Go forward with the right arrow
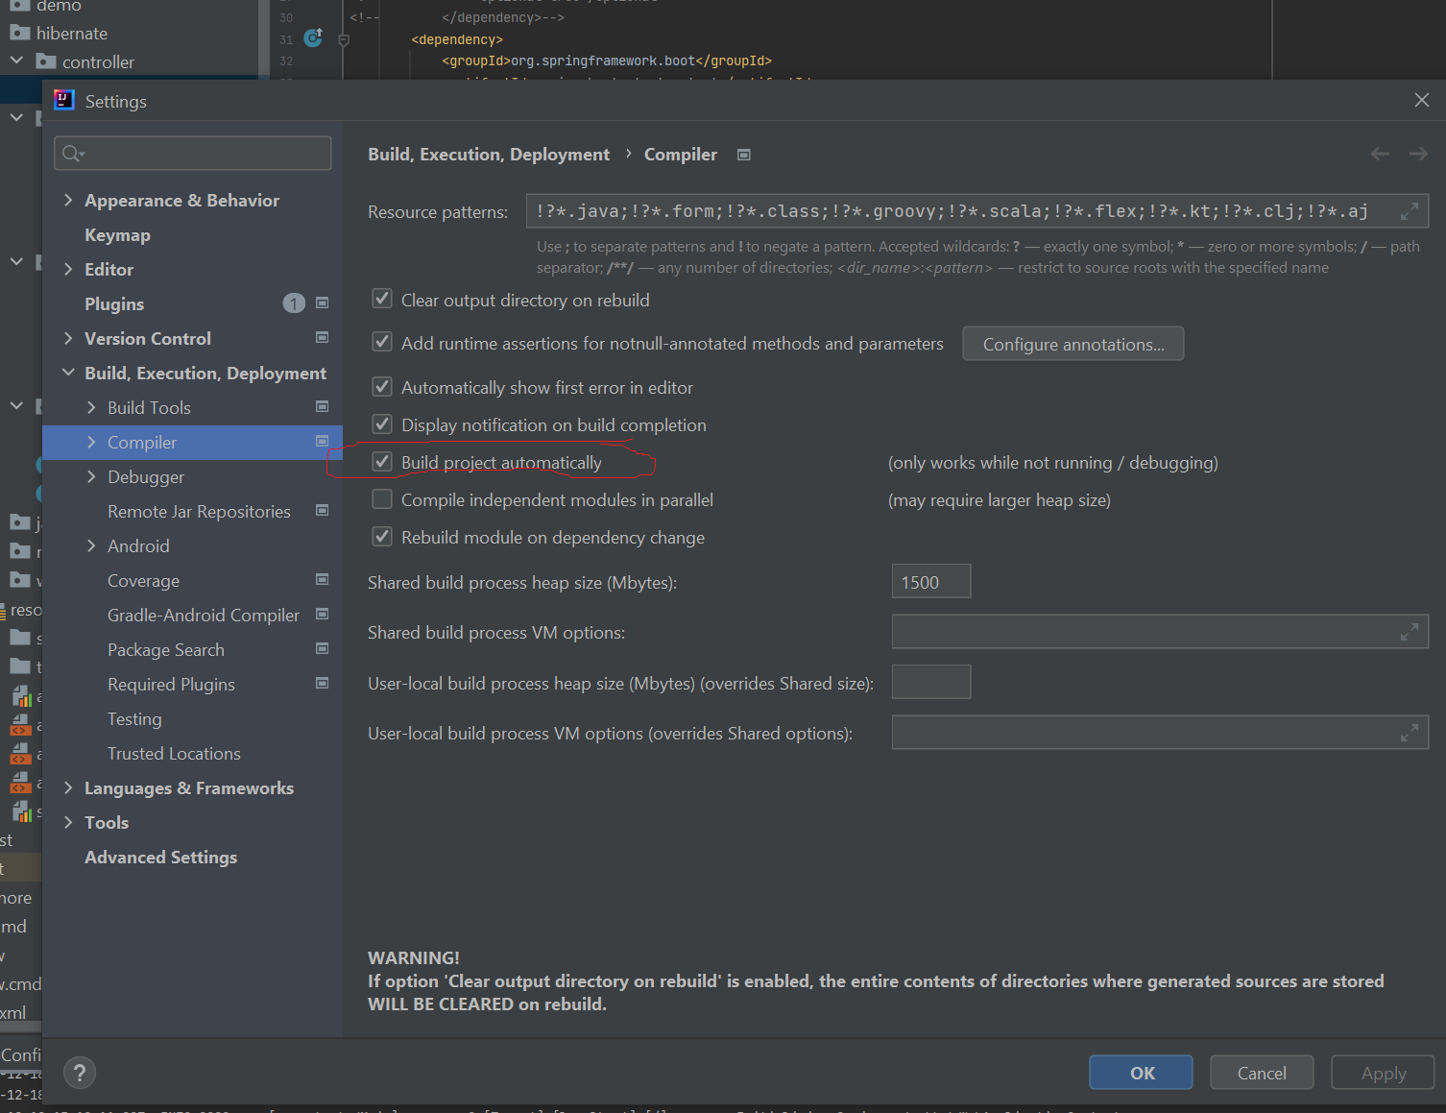The width and height of the screenshot is (1446, 1113). click(1418, 154)
